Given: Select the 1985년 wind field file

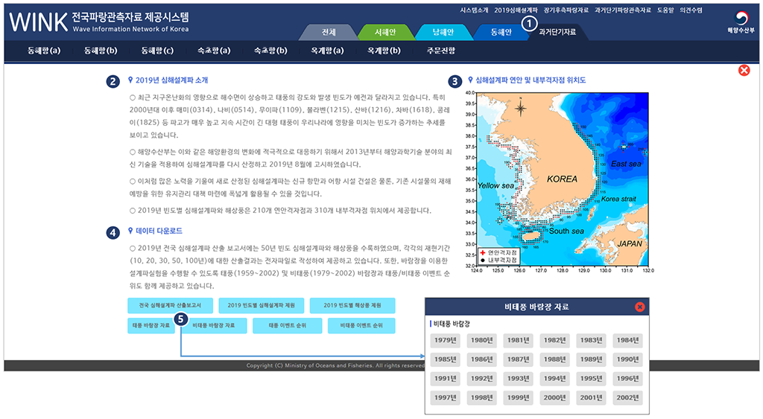Looking at the screenshot, I should [x=446, y=359].
